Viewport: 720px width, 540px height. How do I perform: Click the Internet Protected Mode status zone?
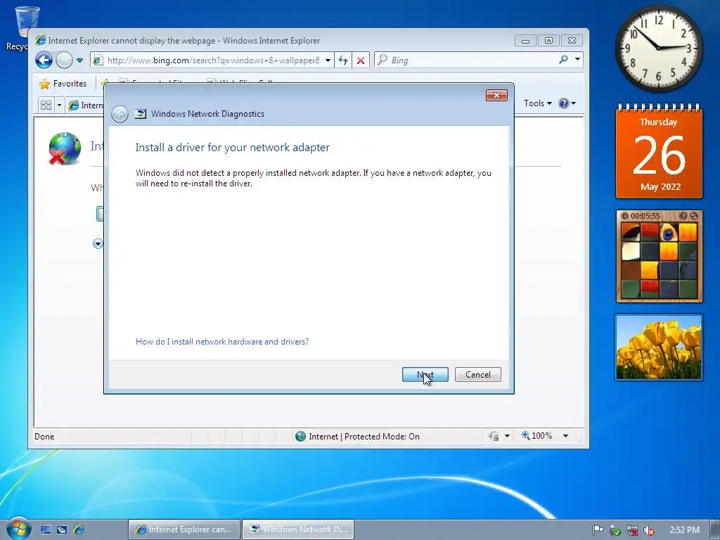click(x=358, y=436)
